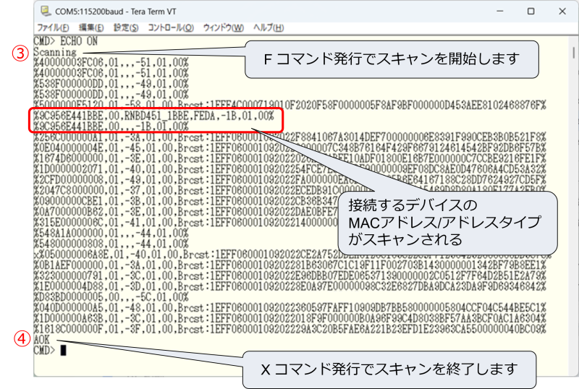Click the AOK response text

pyautogui.click(x=42, y=341)
